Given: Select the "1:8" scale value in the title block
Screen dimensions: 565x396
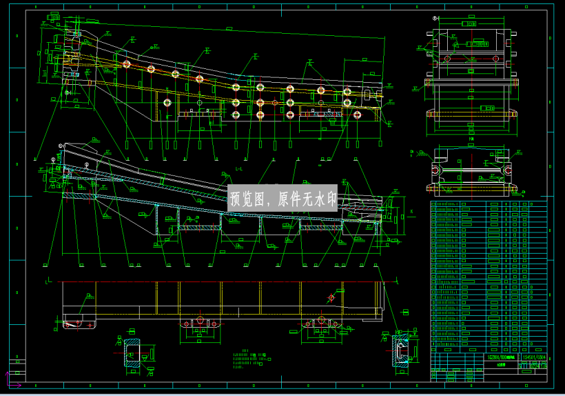Looking at the screenshot, I should click(544, 366).
